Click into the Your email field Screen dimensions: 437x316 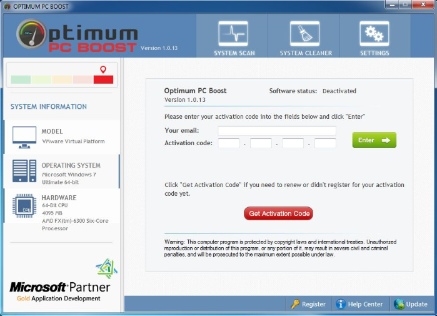pyautogui.click(x=276, y=131)
